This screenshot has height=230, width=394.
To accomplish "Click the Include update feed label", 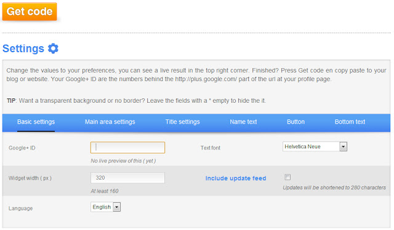I will 236,178.
